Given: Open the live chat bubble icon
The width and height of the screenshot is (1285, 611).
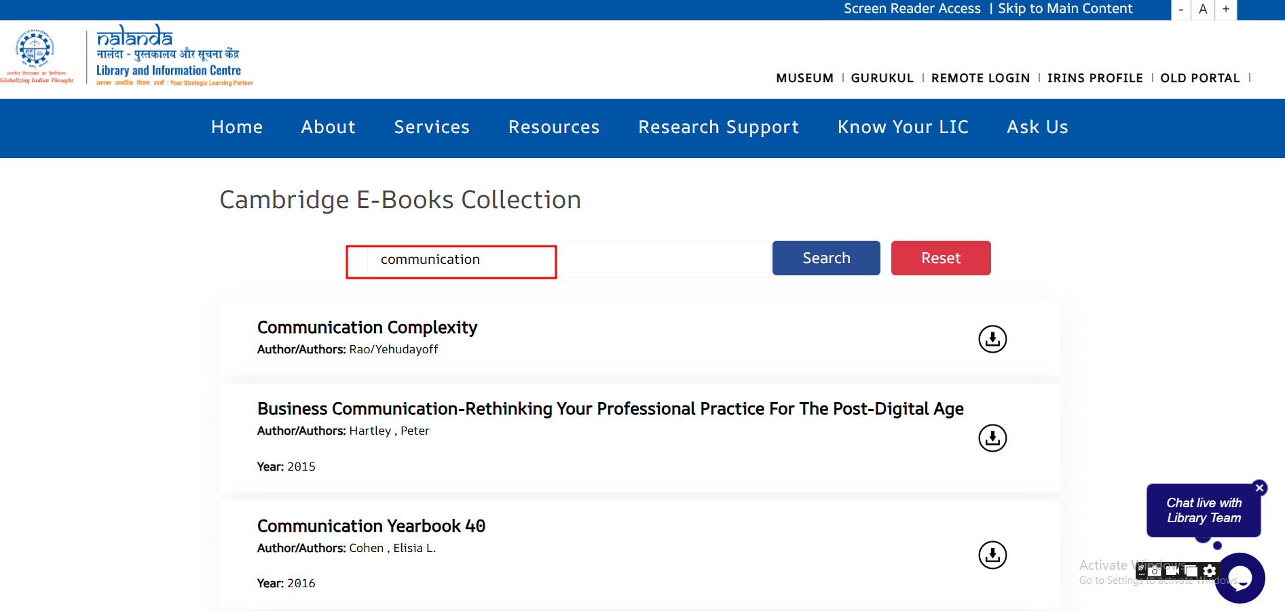Looking at the screenshot, I should [x=1240, y=578].
